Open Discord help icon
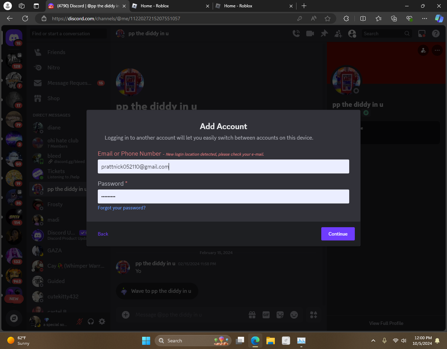Viewport: 447px width, 349px height. 436,34
